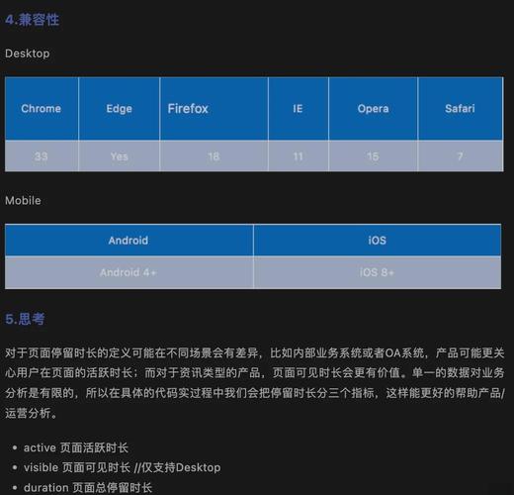Select the Edge support value 'Yes'

[x=119, y=156]
